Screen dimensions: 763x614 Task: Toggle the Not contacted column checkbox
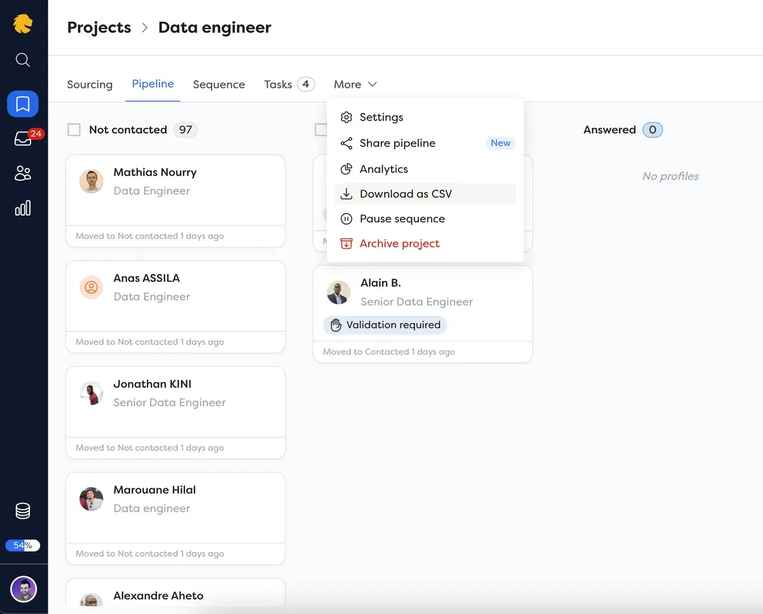[x=74, y=130]
